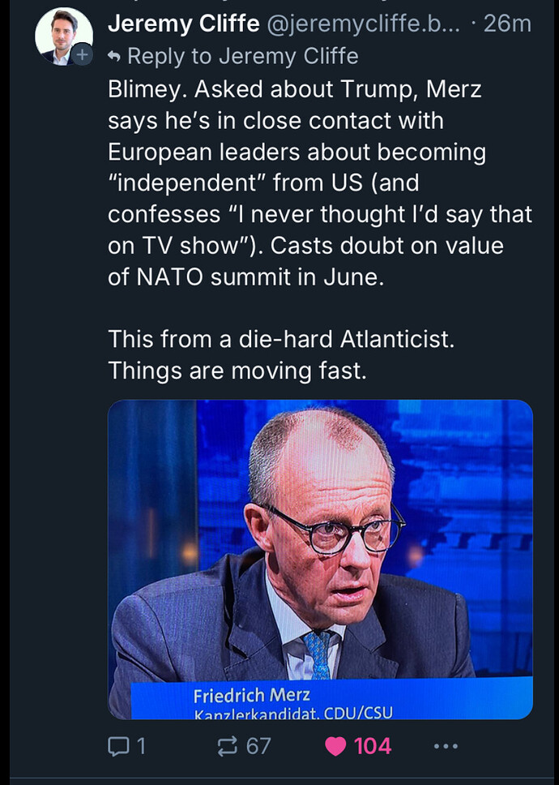Viewport: 559px width, 785px height.
Task: Open the three-dot more options menu
Action: 446,746
